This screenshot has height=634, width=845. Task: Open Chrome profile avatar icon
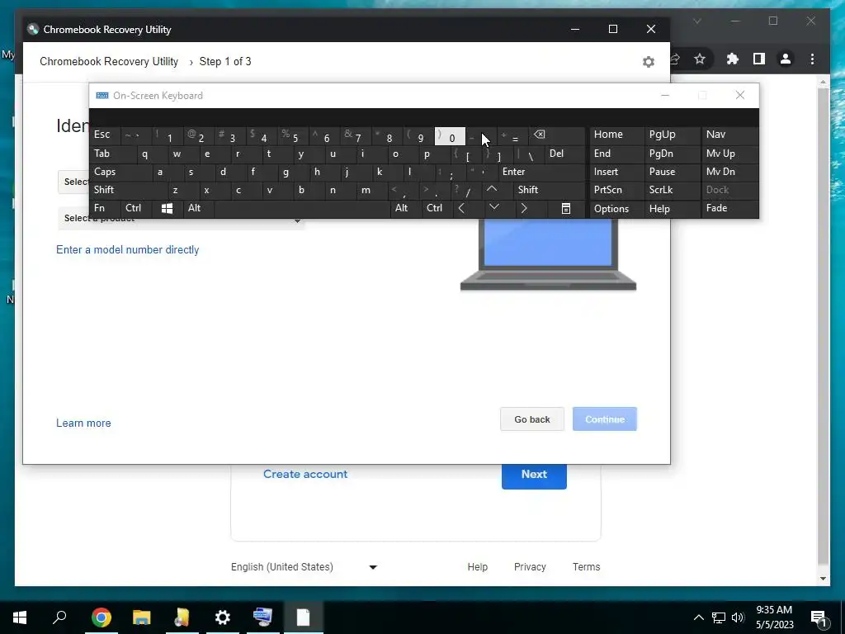coord(786,59)
